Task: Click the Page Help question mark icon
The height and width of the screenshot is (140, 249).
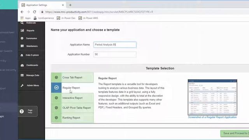Action: 22,111
